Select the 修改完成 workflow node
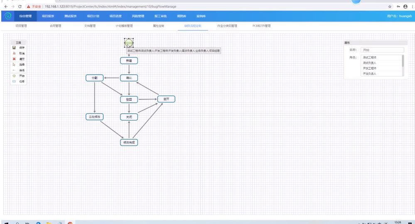The image size is (415, 224). [x=129, y=142]
